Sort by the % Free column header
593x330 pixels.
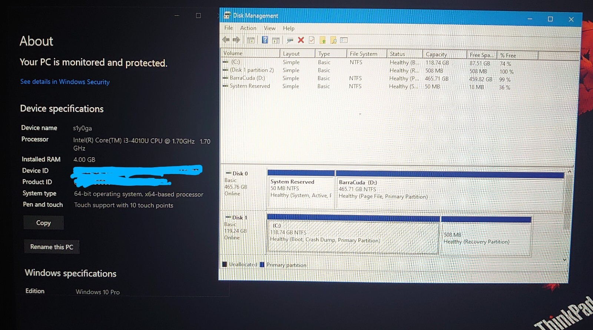(x=518, y=55)
